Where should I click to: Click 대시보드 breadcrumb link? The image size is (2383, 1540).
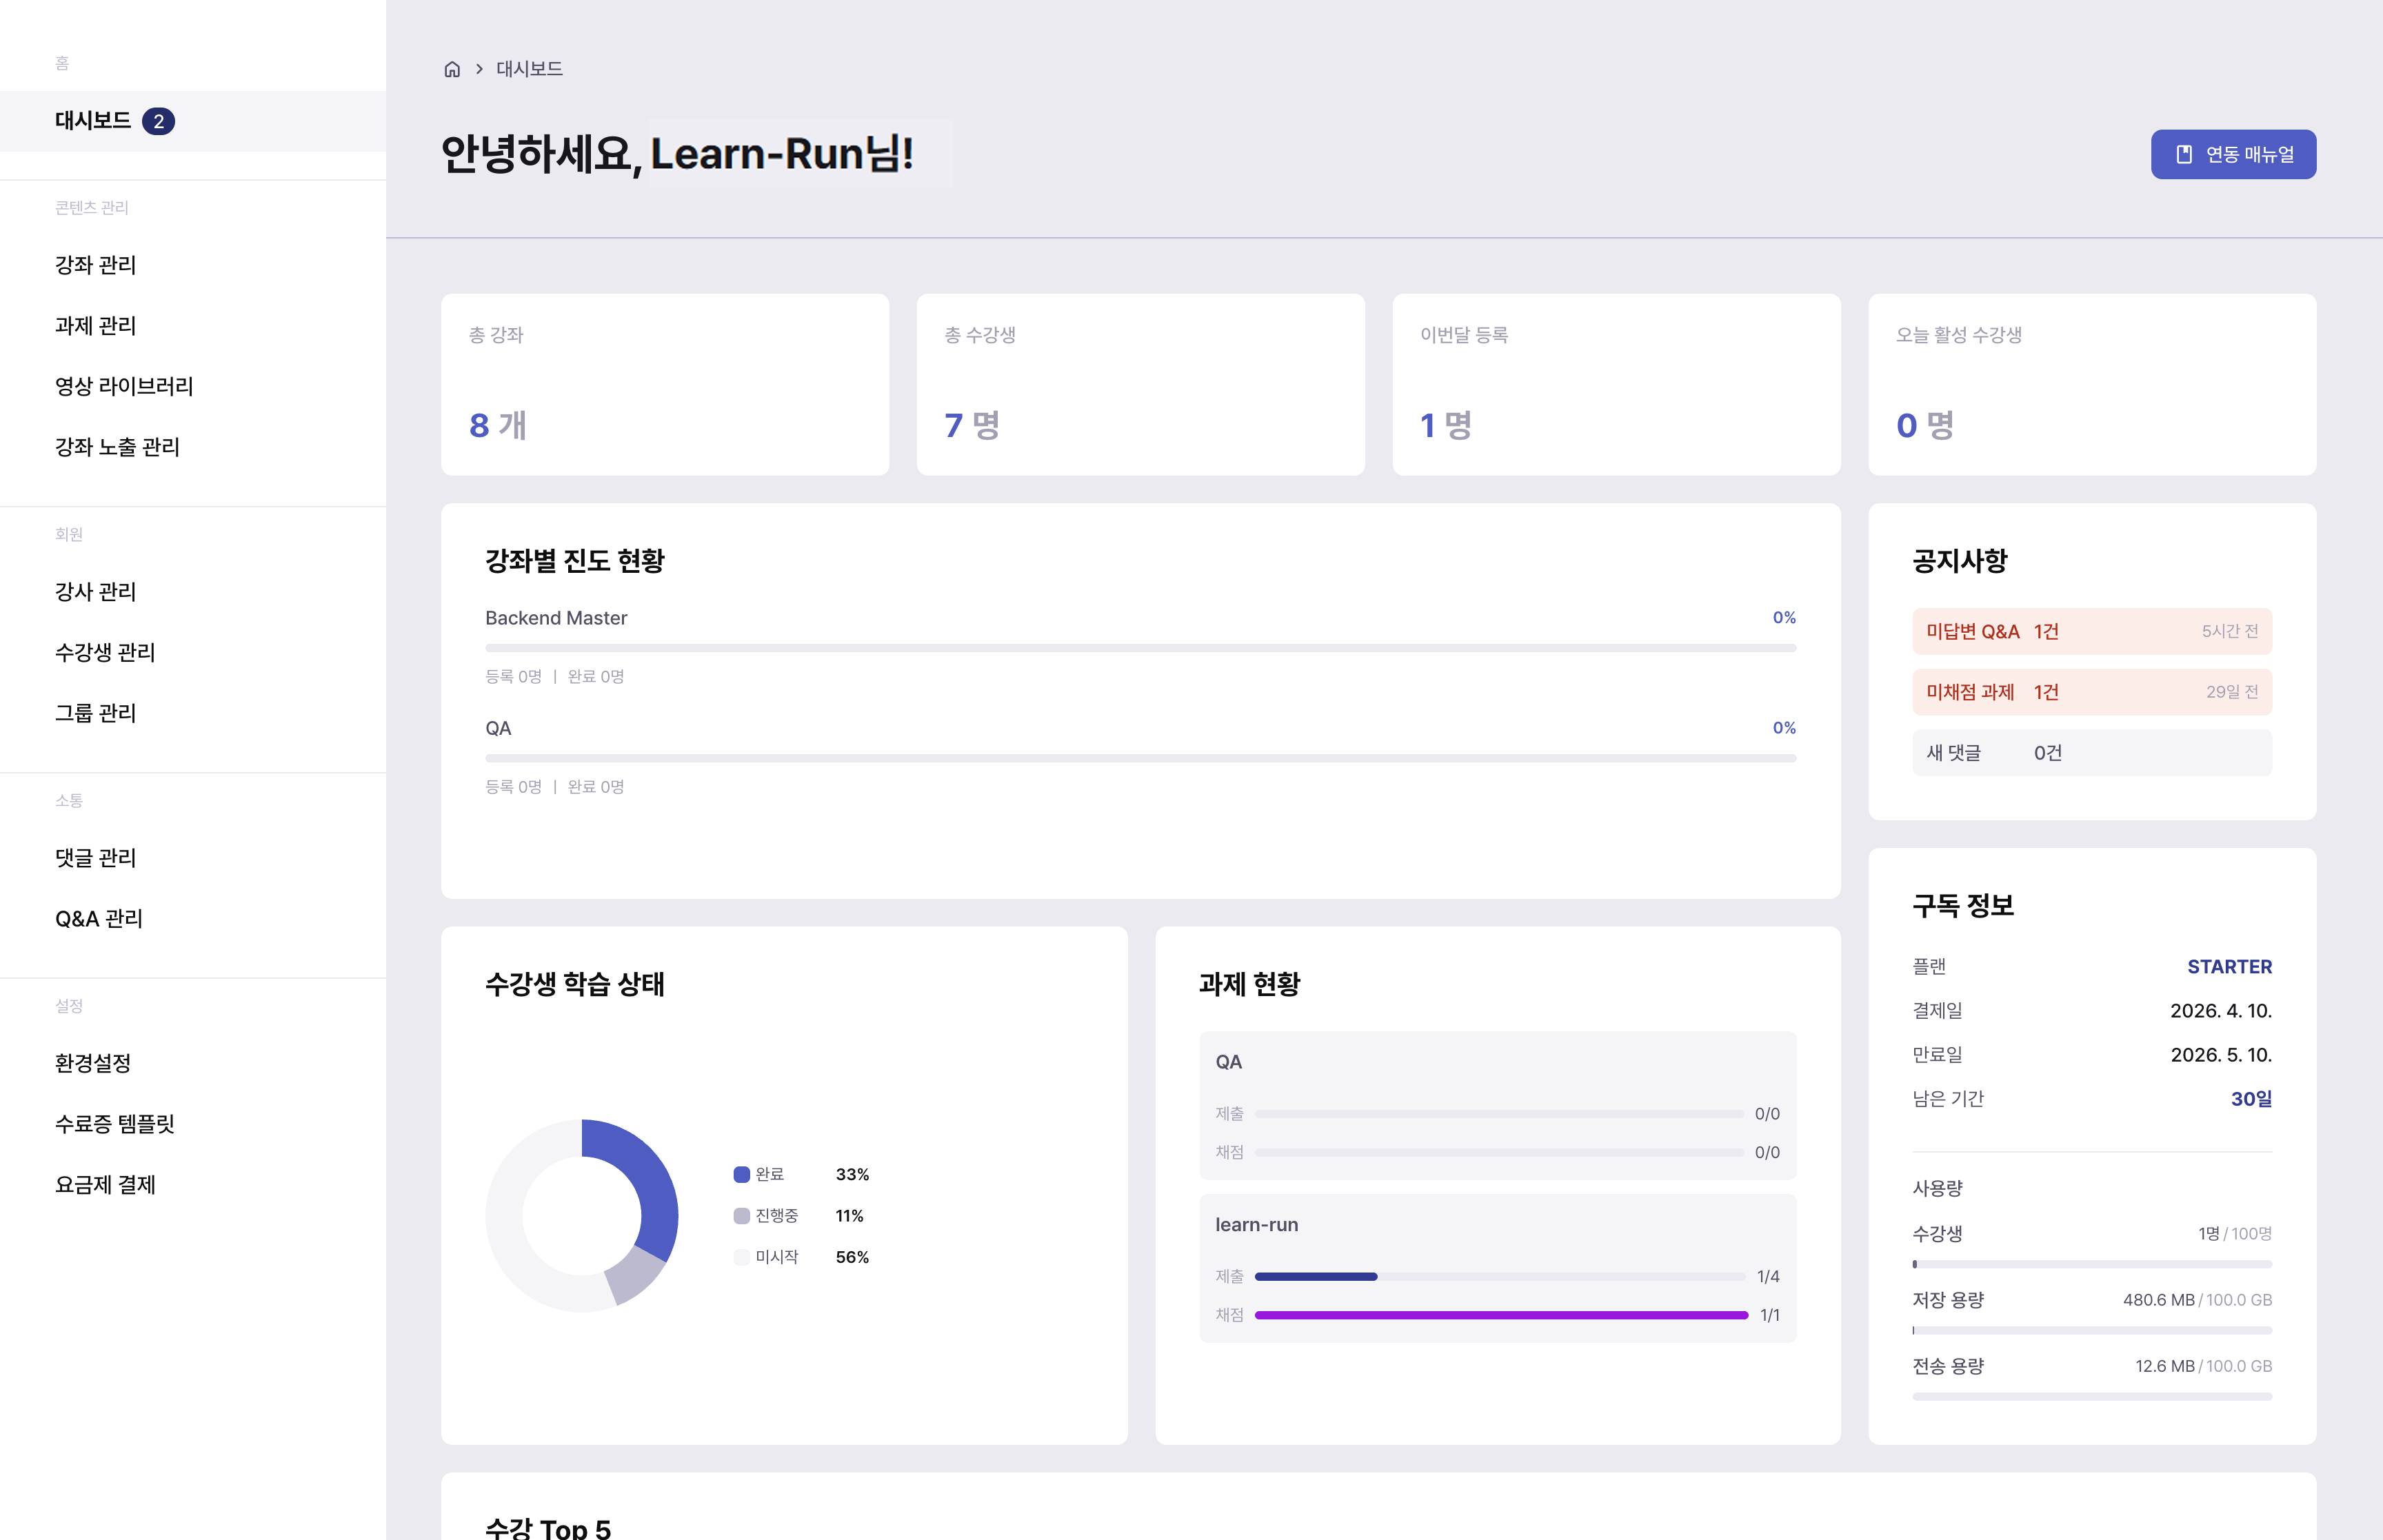pos(529,69)
